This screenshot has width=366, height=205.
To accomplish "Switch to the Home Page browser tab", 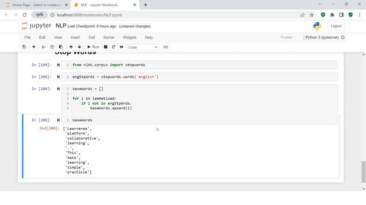I will [x=36, y=5].
